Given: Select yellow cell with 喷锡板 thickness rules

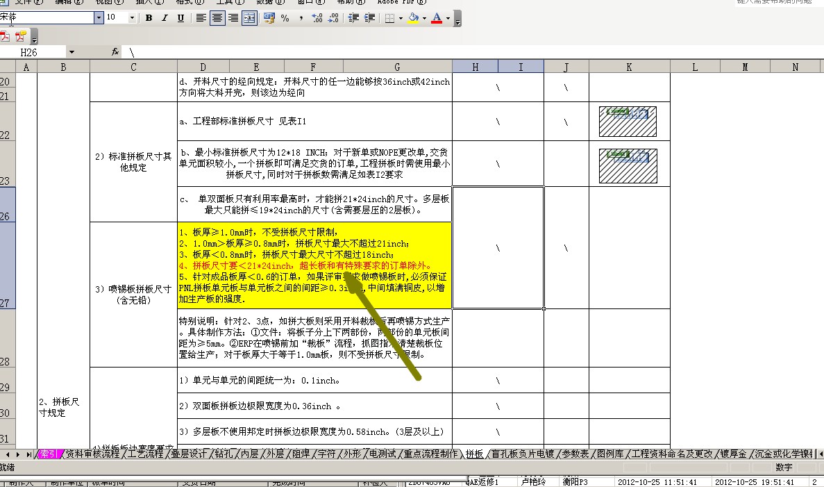Looking at the screenshot, I should coord(314,265).
